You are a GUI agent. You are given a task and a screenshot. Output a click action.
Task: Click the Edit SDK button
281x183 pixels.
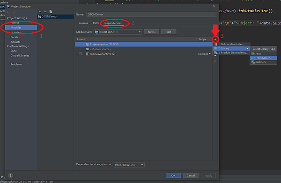(169, 32)
